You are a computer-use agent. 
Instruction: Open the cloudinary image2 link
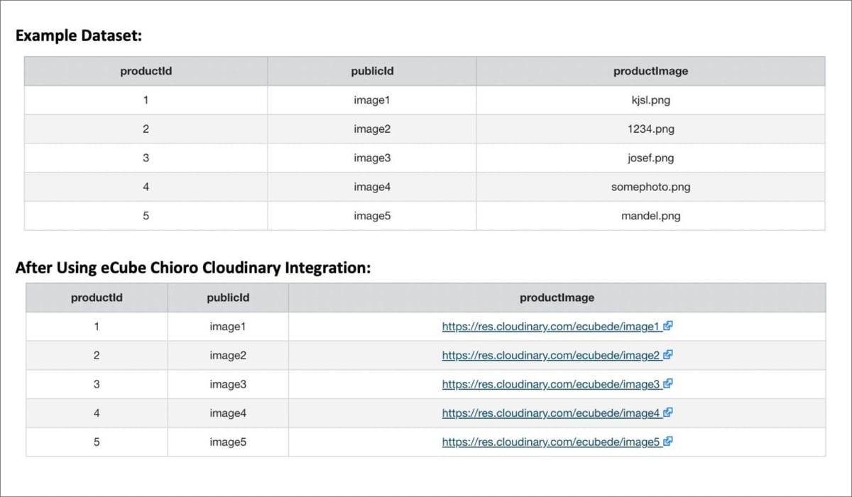click(552, 356)
